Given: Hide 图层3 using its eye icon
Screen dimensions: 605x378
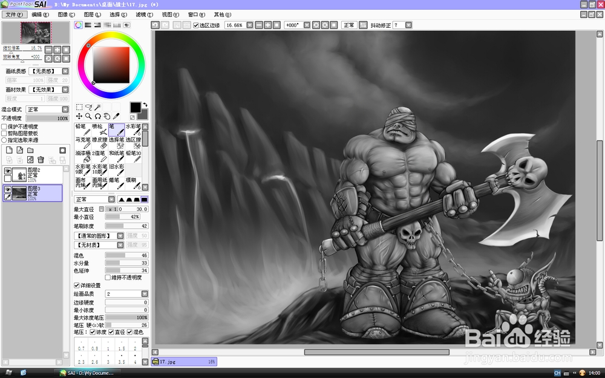Looking at the screenshot, I should click(x=7, y=189).
